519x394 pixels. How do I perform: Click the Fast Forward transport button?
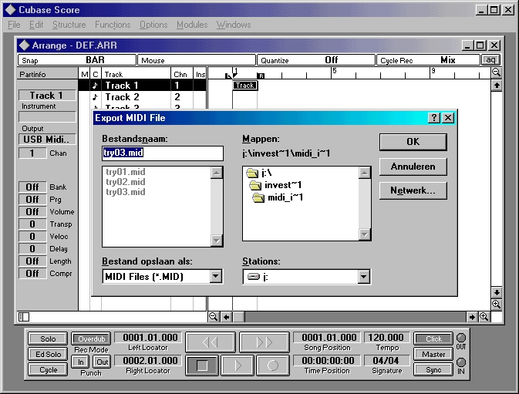coord(264,342)
